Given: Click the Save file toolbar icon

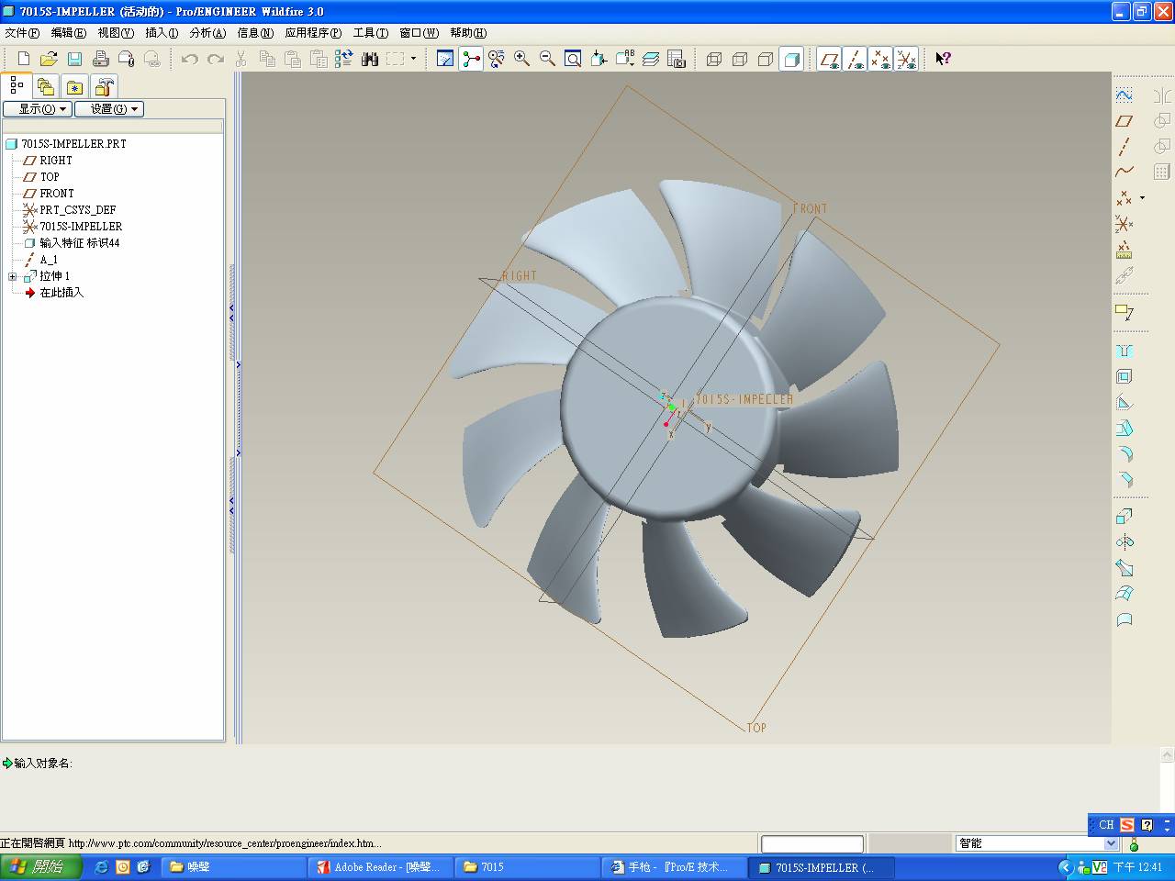Looking at the screenshot, I should point(74,59).
